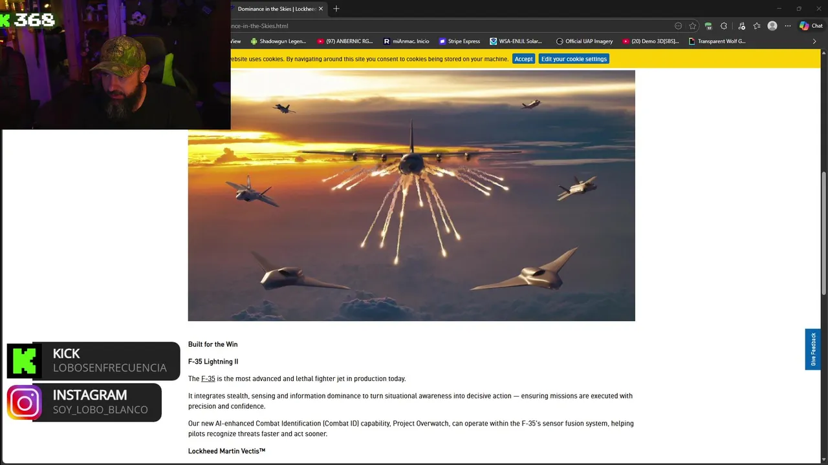
Task: Open the Give Feedback side tab
Action: coord(813,349)
